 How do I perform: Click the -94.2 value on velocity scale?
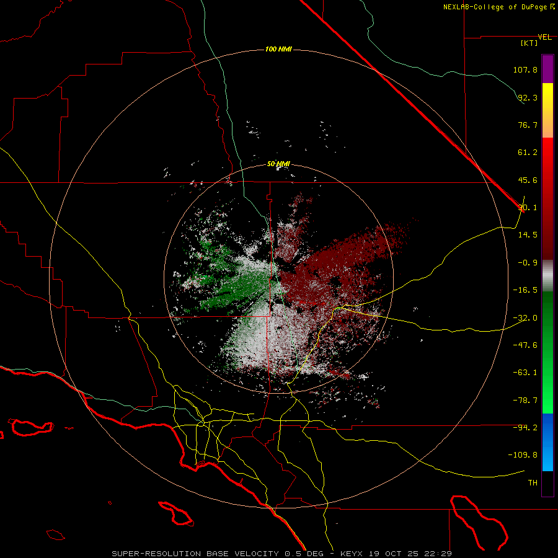click(525, 428)
